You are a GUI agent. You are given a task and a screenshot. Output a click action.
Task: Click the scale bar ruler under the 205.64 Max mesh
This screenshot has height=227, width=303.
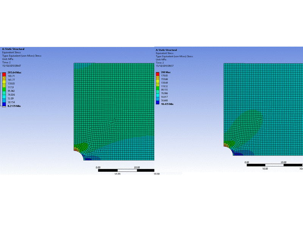(126, 170)
